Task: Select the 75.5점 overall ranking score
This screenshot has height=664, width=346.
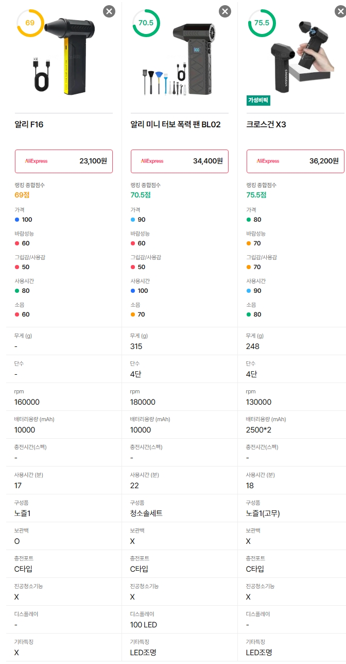Action: coord(256,195)
